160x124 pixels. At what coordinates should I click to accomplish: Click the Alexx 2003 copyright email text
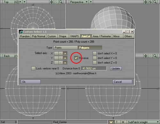[x=76, y=74]
